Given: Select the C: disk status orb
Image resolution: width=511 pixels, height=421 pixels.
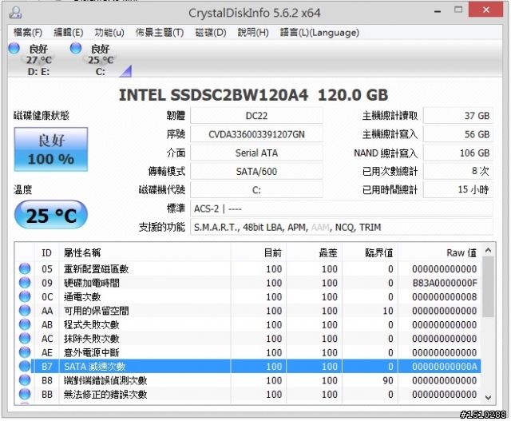Looking at the screenshot, I should click(76, 48).
